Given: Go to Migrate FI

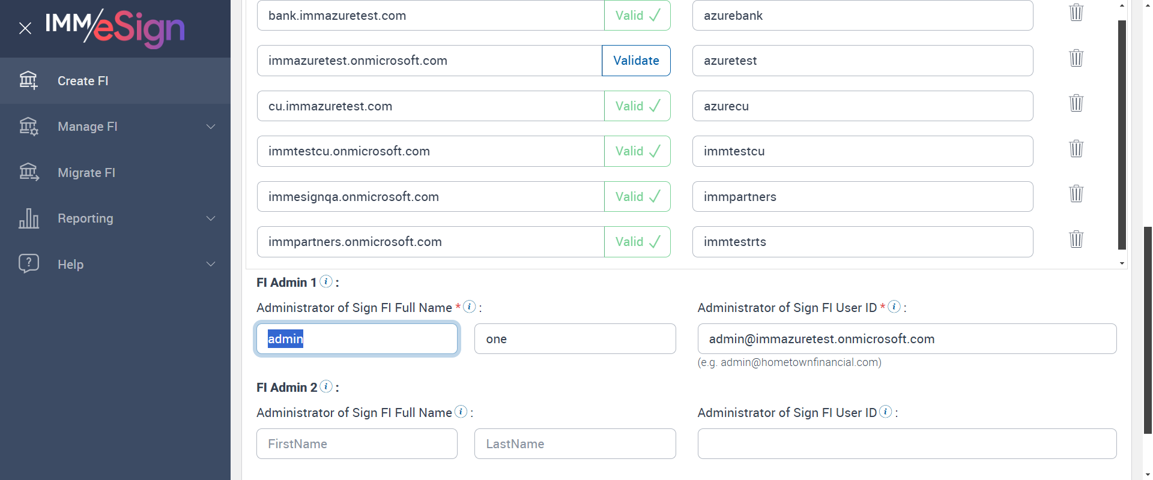Looking at the screenshot, I should [x=86, y=173].
